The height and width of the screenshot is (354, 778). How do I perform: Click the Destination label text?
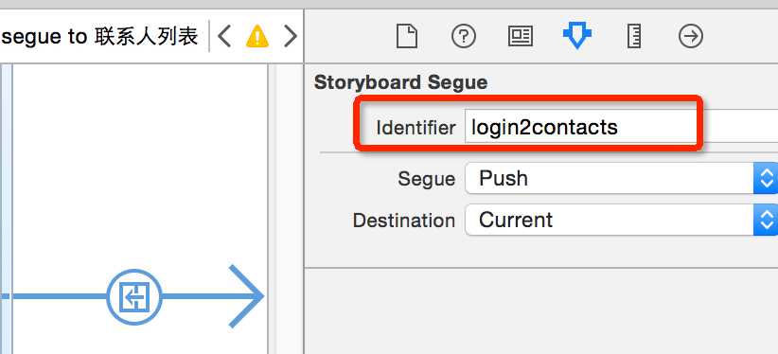pos(404,221)
